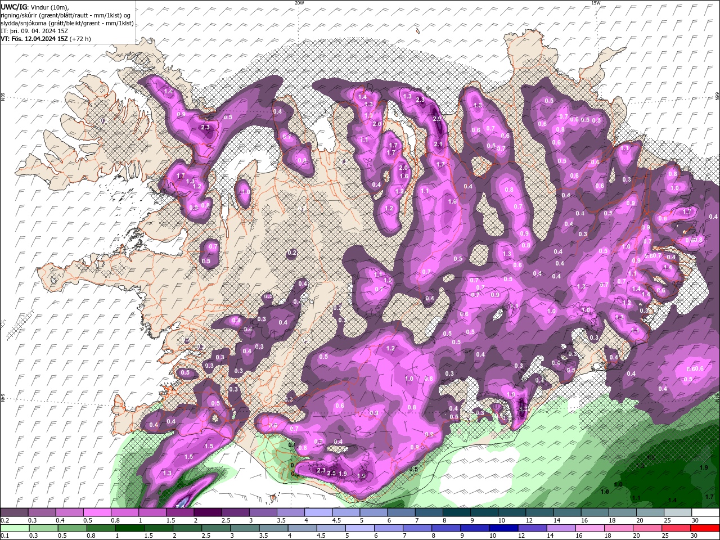Select the lower legend swatch labeled 0.3

(43, 528)
